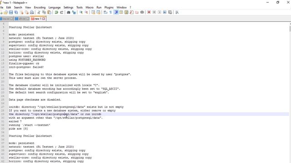Click the Zoom In icon
The width and height of the screenshot is (291, 163).
pyautogui.click(x=81, y=12)
